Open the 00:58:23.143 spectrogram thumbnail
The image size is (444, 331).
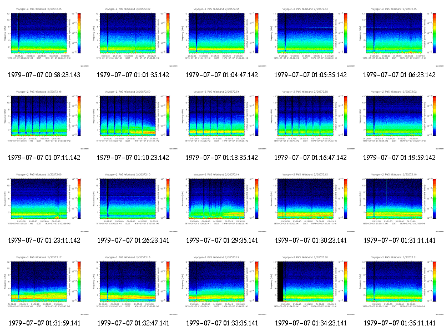coord(44,36)
